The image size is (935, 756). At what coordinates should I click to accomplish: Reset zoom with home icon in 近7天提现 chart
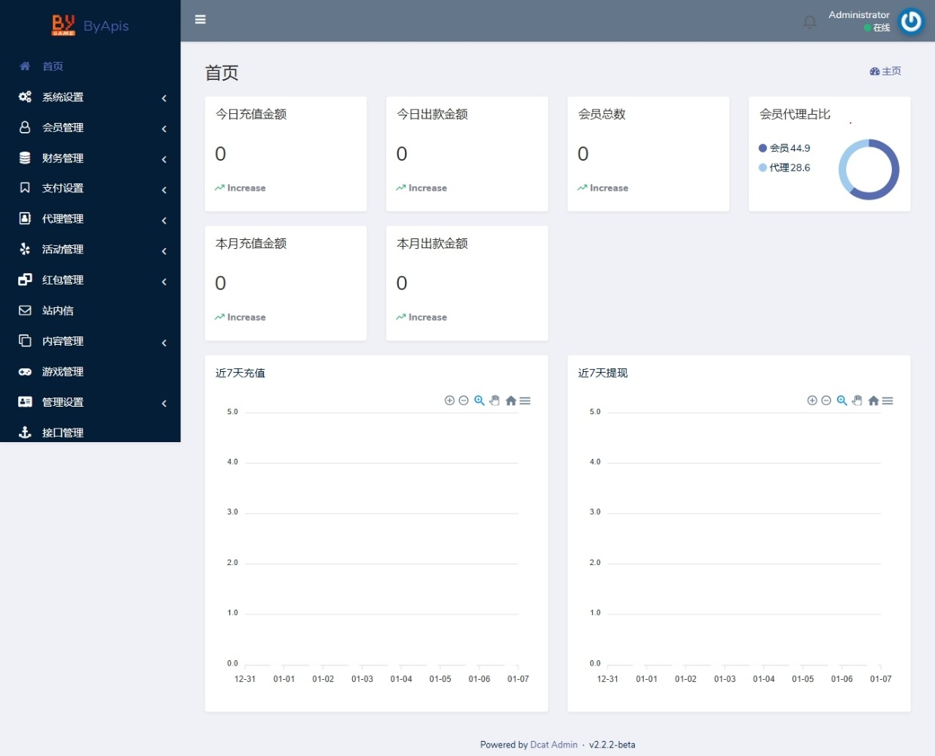click(873, 401)
